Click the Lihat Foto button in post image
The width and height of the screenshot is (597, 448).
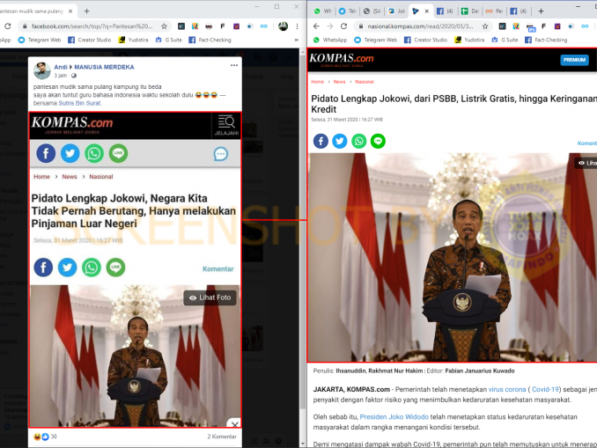[210, 297]
